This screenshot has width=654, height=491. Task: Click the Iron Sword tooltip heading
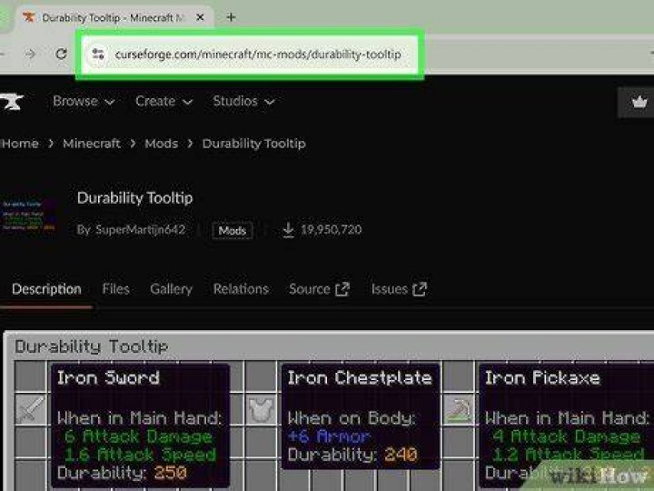click(x=108, y=378)
